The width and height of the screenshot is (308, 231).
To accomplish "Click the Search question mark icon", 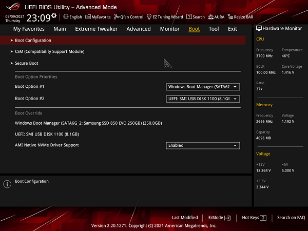I will click(x=189, y=17).
